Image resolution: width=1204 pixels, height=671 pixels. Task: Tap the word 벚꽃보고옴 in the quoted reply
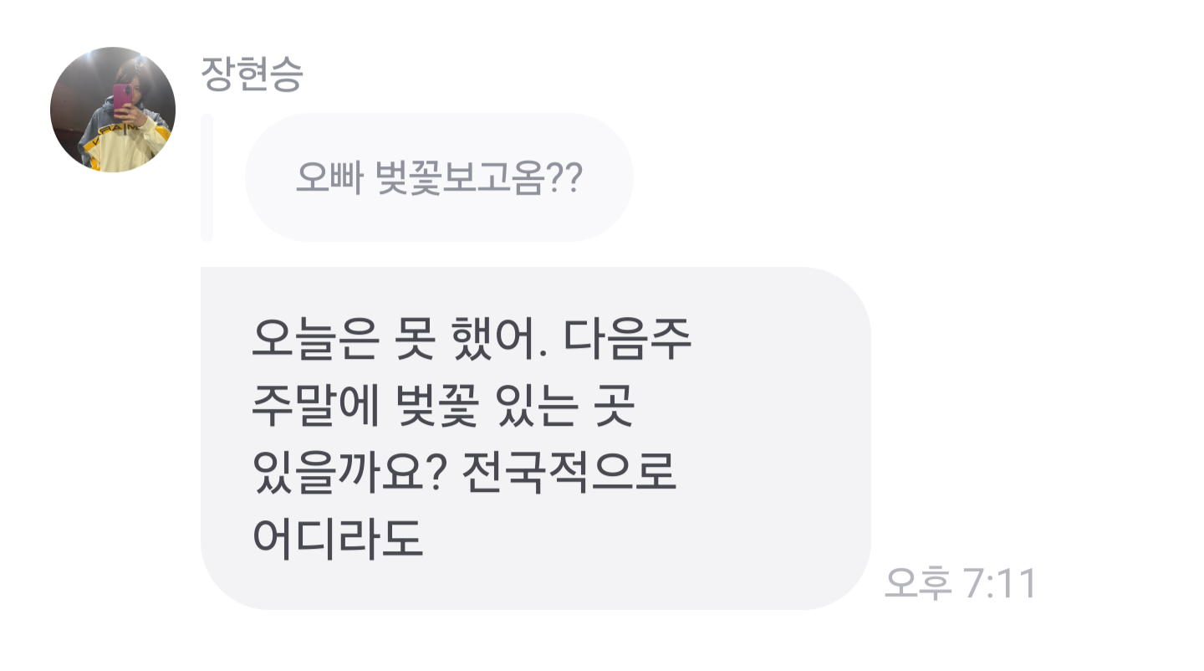pyautogui.click(x=460, y=178)
